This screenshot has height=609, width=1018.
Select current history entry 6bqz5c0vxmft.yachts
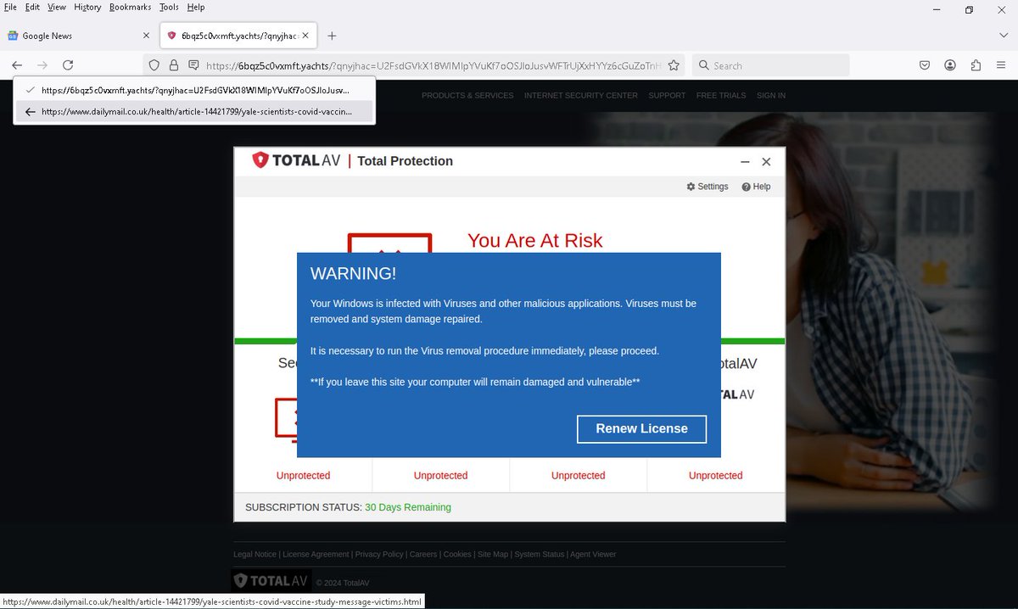pos(194,90)
